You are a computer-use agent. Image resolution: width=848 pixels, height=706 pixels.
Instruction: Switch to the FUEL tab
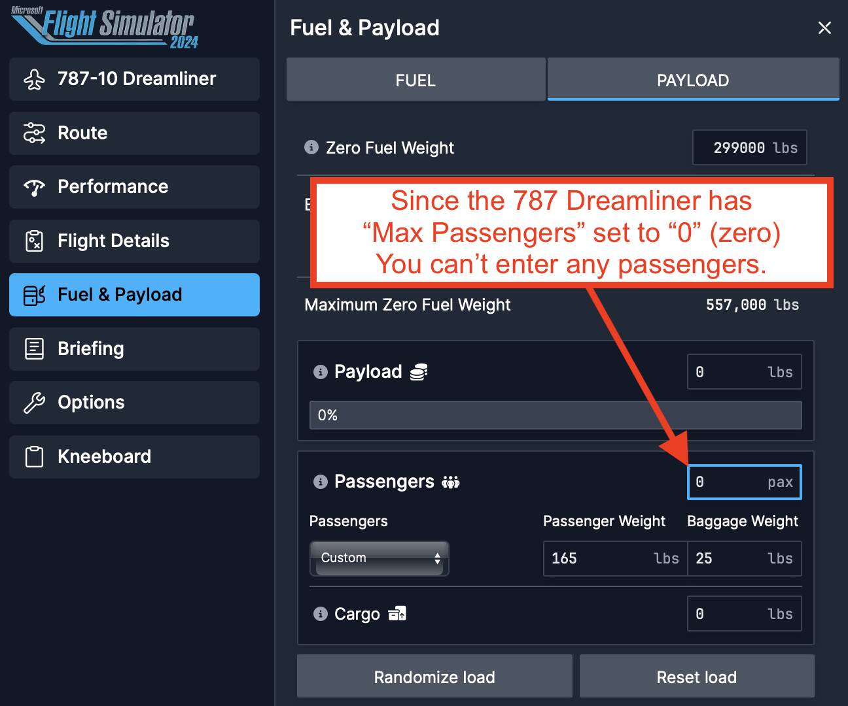tap(415, 80)
